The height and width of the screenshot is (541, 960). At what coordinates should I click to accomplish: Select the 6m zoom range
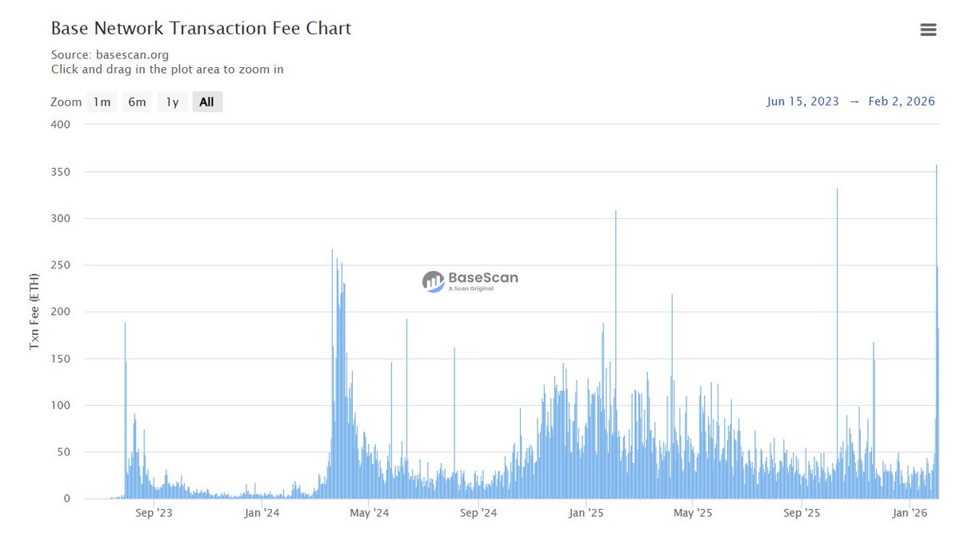coord(137,102)
